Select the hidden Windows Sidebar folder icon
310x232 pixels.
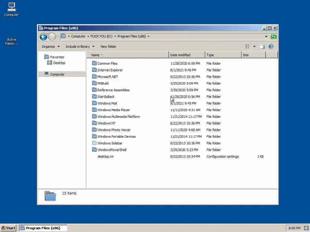click(94, 143)
